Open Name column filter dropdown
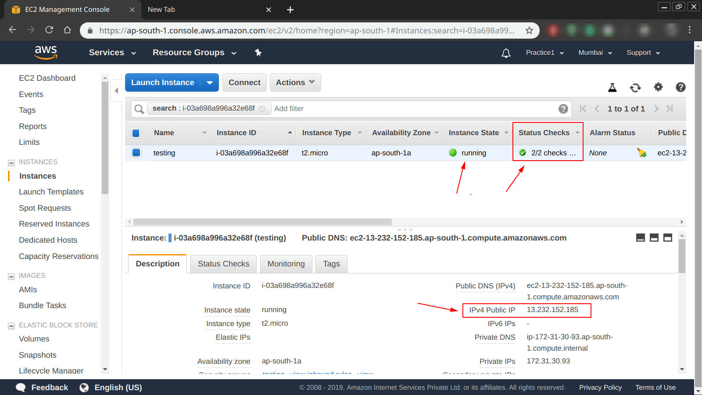702x395 pixels. pos(204,133)
